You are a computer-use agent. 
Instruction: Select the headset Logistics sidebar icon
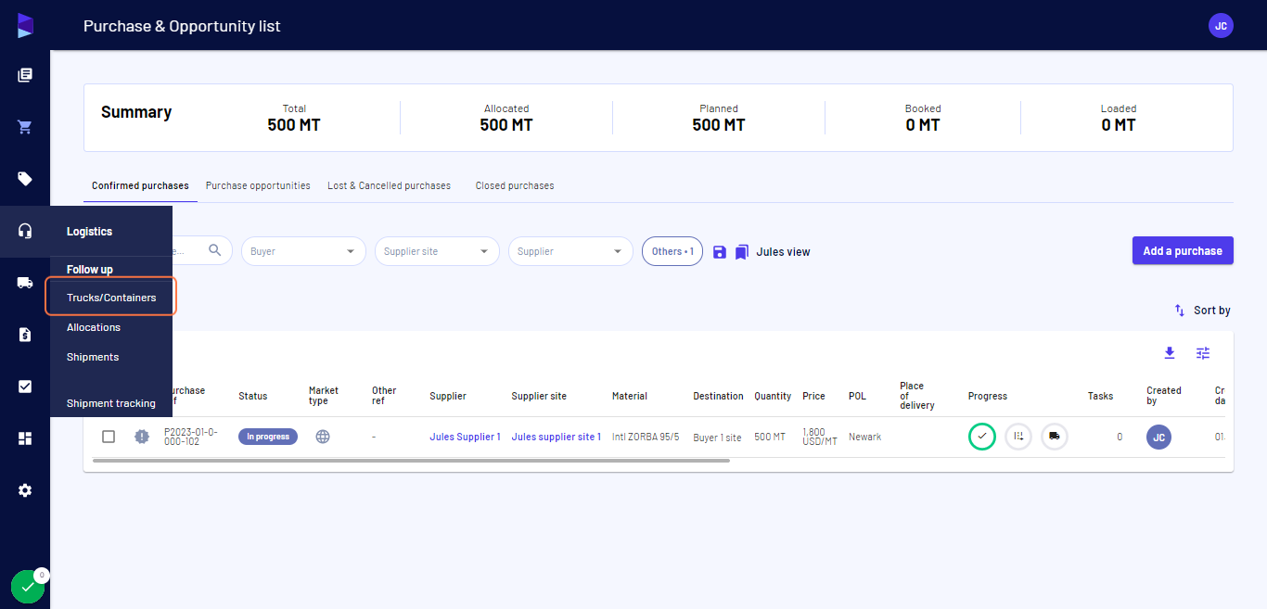(x=25, y=231)
